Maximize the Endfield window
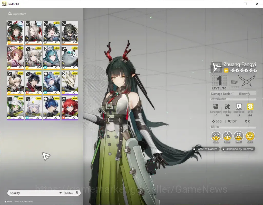This screenshot has width=263, height=205. pyautogui.click(x=245, y=4)
